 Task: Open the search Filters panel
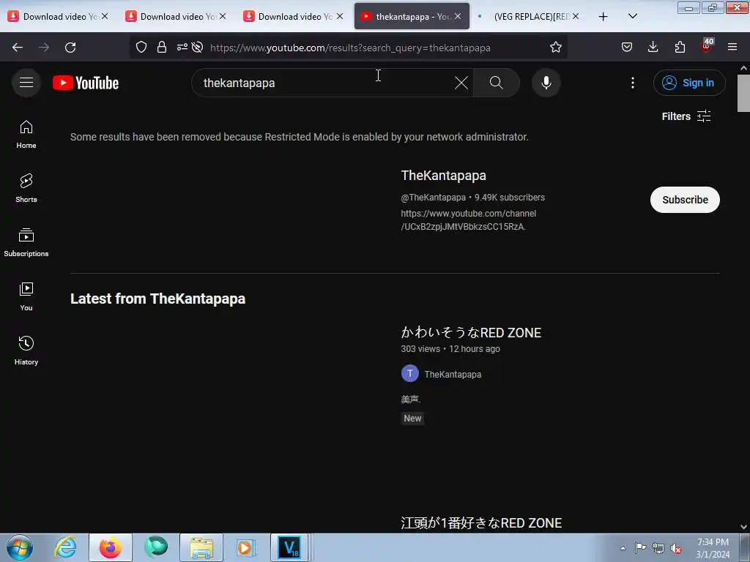[686, 116]
